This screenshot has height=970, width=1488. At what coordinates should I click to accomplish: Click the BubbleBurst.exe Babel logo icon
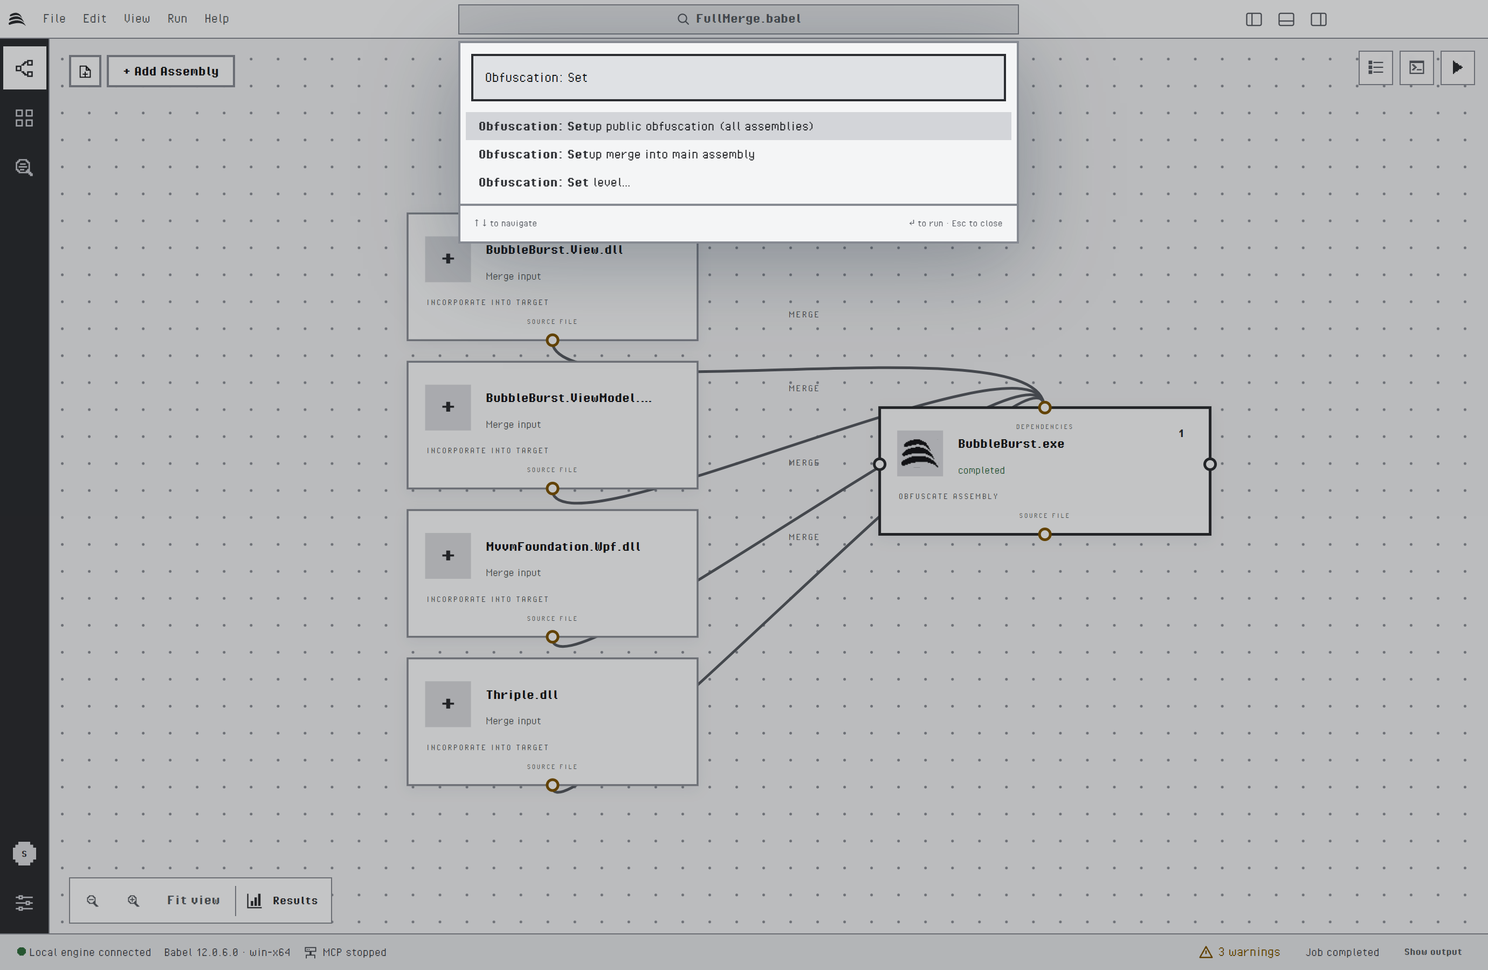pos(920,454)
